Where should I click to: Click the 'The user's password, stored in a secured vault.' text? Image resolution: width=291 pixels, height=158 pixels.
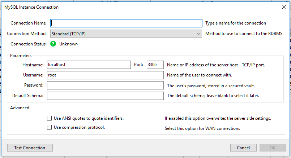211,86
